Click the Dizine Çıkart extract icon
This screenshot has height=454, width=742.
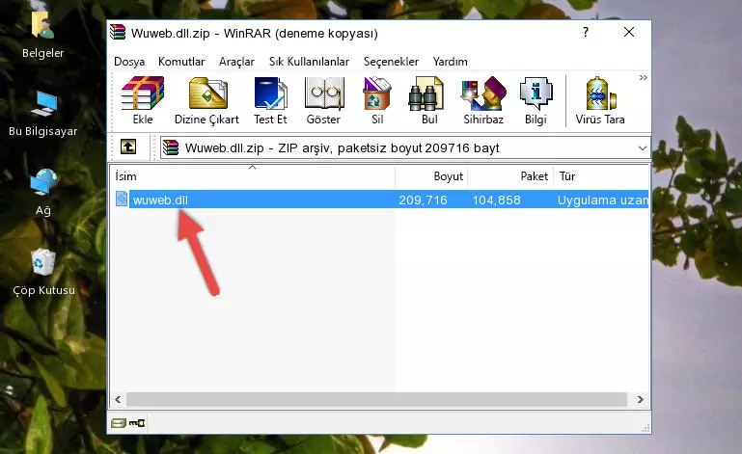[206, 101]
